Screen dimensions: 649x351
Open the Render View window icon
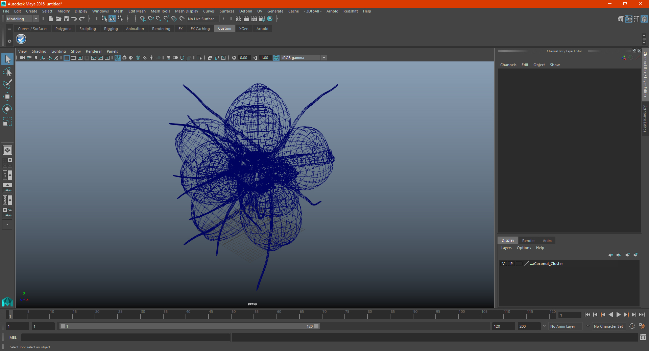(x=239, y=19)
